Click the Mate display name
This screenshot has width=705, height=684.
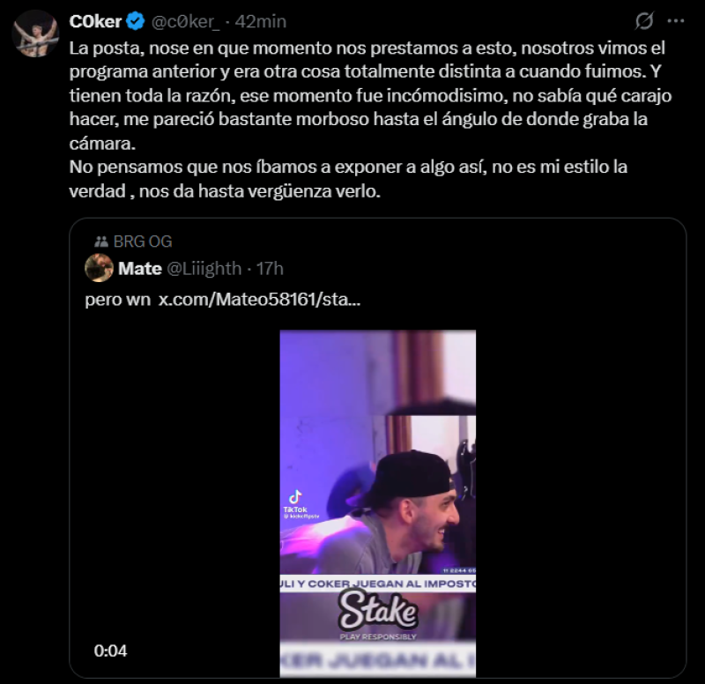click(x=139, y=268)
